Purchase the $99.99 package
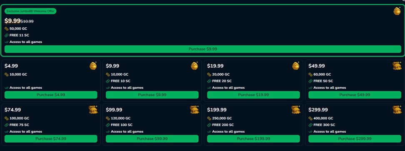This screenshot has width=405, height=151. (x=152, y=139)
